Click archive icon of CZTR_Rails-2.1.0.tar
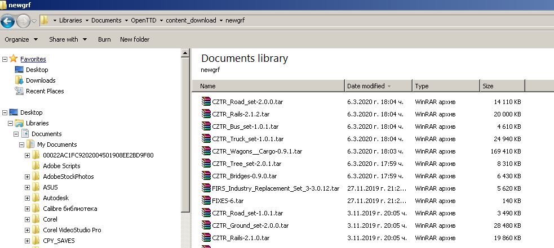 [206, 237]
